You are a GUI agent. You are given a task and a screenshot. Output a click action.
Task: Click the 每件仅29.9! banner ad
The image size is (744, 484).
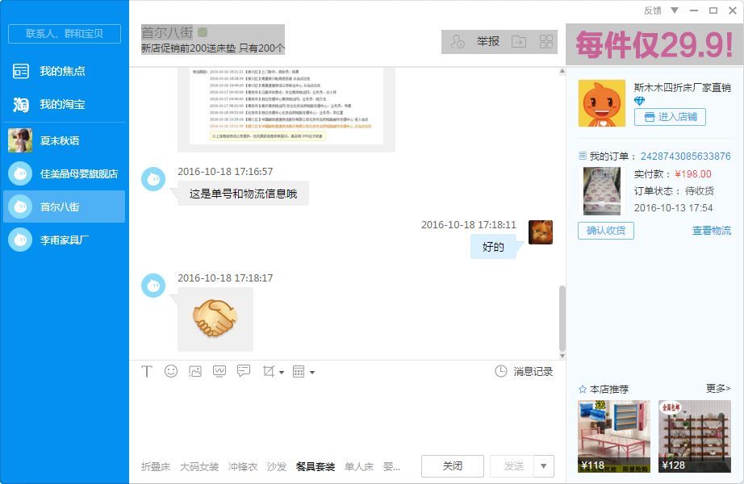(654, 44)
